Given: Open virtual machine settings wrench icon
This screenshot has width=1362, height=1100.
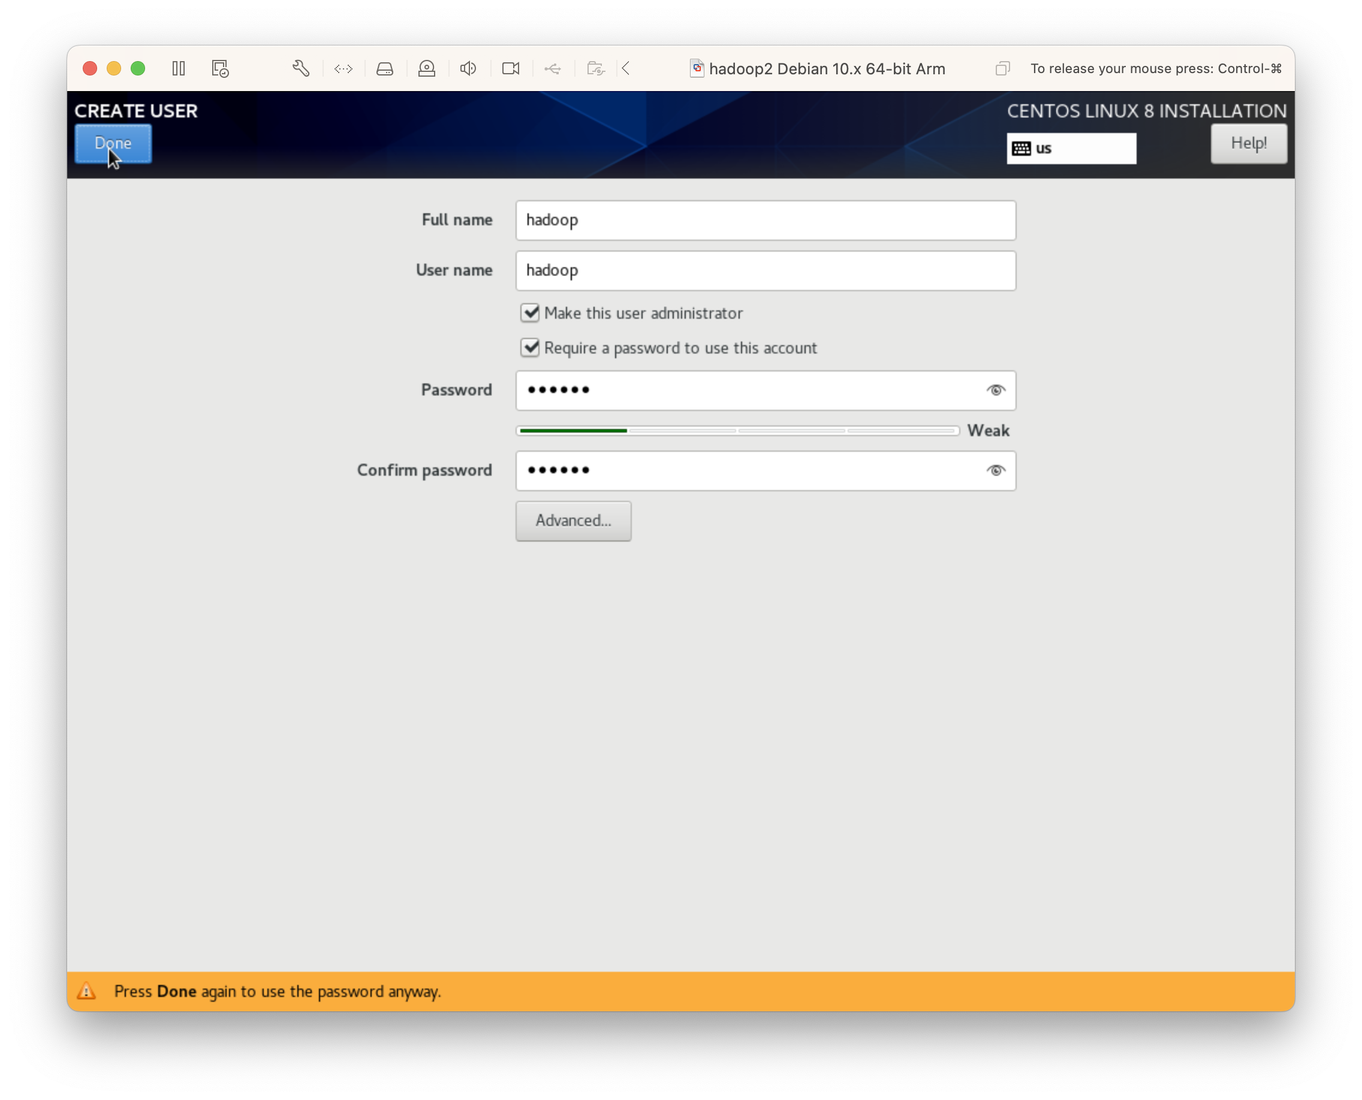Looking at the screenshot, I should 300,68.
